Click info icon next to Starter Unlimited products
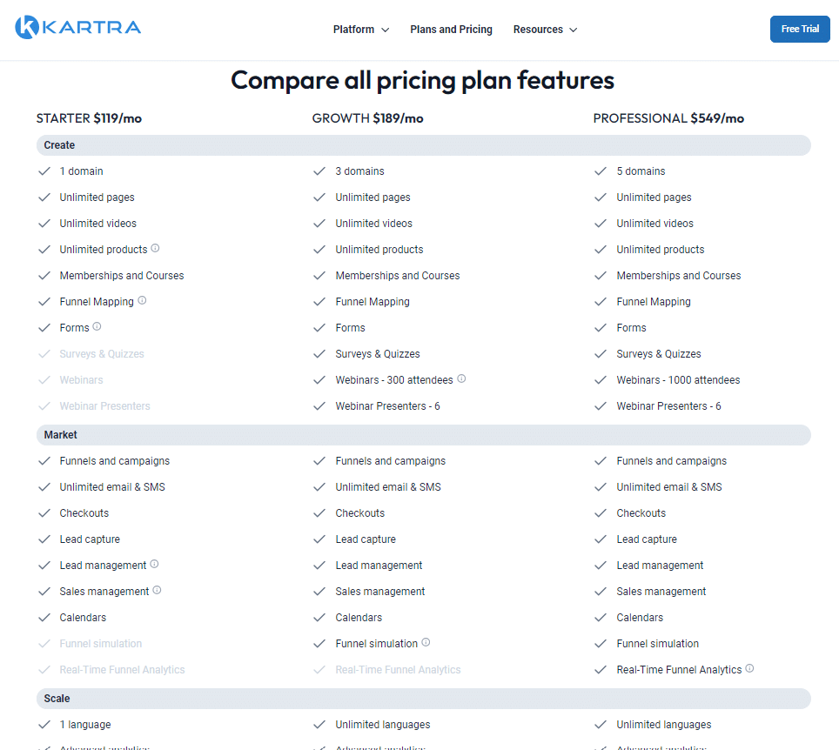The width and height of the screenshot is (839, 750). 155,248
